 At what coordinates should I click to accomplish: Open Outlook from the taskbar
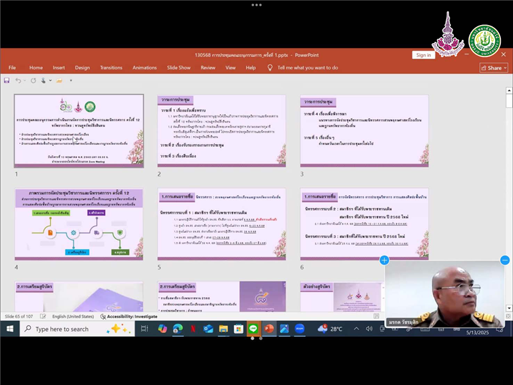point(208,329)
